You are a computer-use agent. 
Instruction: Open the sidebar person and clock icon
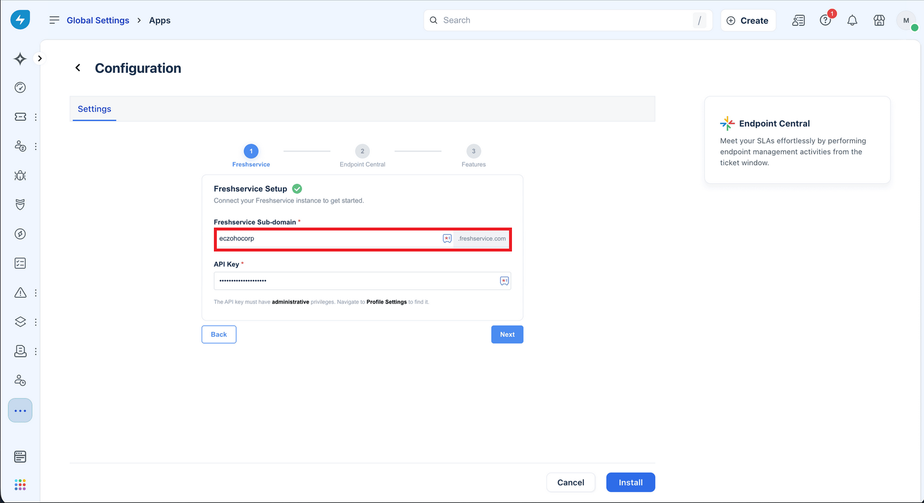(20, 146)
